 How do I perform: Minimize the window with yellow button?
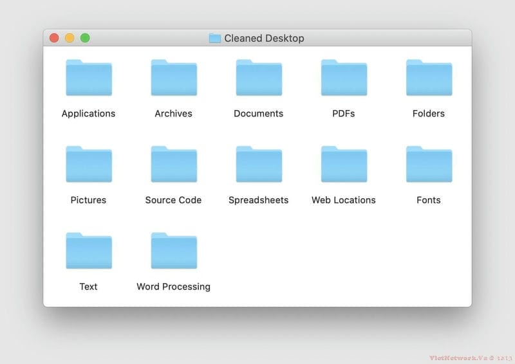point(70,39)
